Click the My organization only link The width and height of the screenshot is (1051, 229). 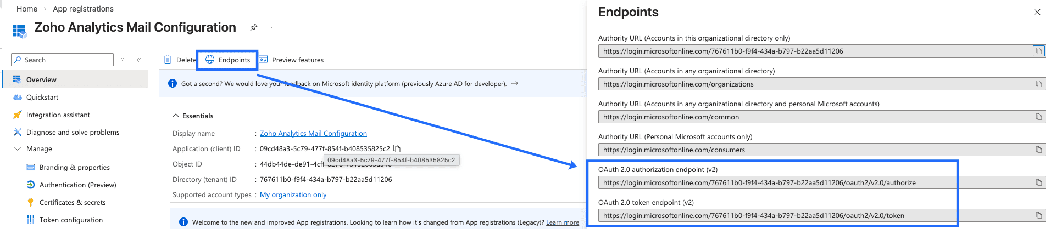tap(293, 194)
